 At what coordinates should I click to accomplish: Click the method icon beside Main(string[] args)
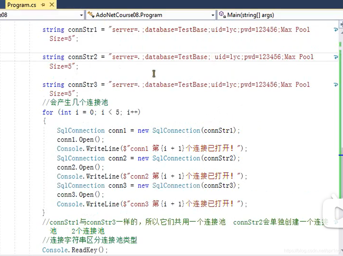[x=222, y=14]
